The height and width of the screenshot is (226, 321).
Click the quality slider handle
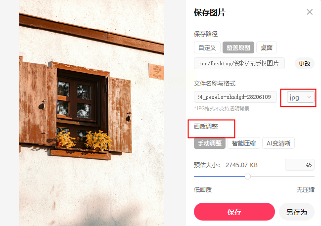click(248, 177)
